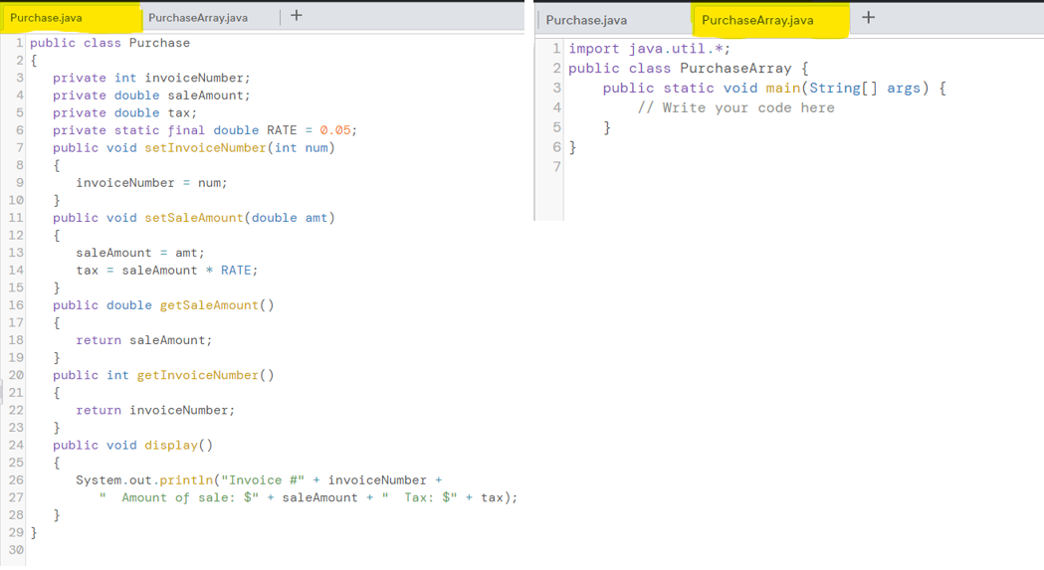Click 'invoiceNumber = num;' statement
1044x570 pixels.
151,182
